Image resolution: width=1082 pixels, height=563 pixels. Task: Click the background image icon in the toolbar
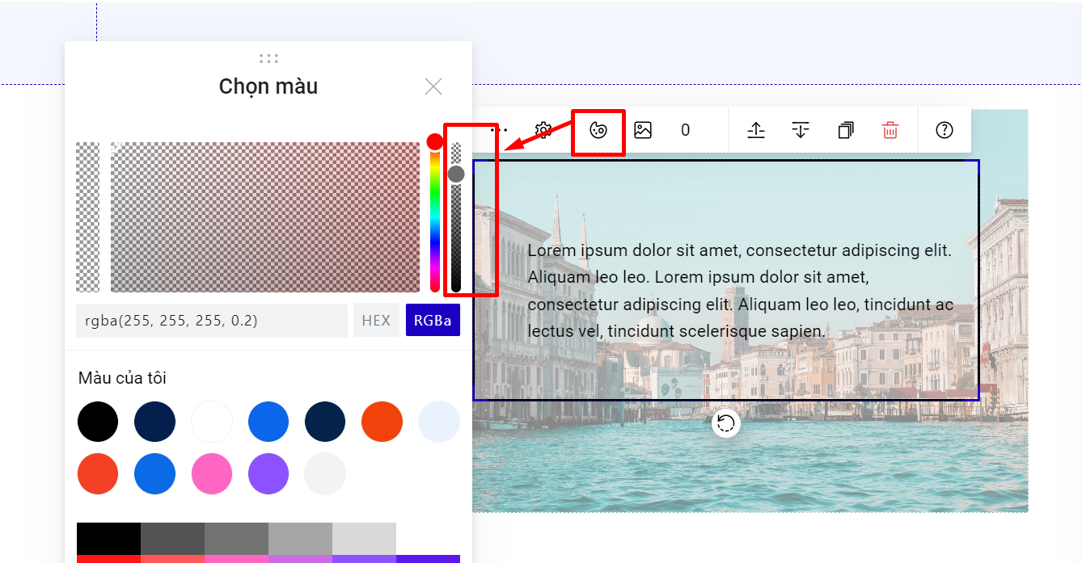coord(643,130)
